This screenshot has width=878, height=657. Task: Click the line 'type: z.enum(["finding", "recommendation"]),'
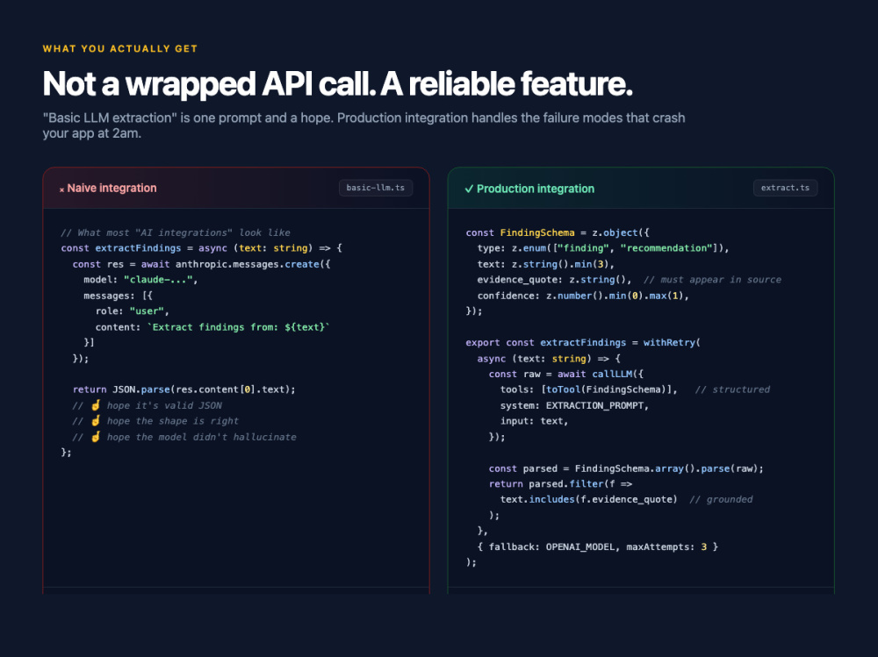click(603, 248)
